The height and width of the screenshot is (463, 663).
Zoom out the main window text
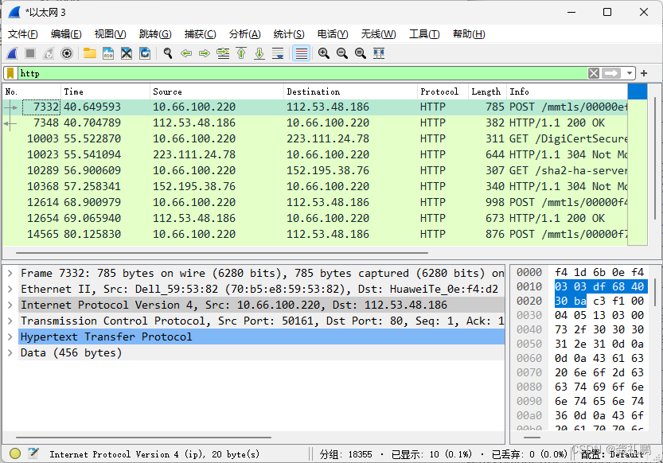tap(342, 53)
